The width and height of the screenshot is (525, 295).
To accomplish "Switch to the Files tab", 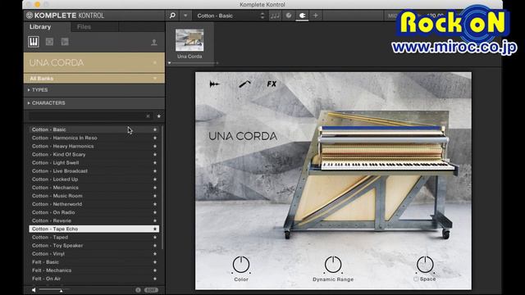I will 84,27.
